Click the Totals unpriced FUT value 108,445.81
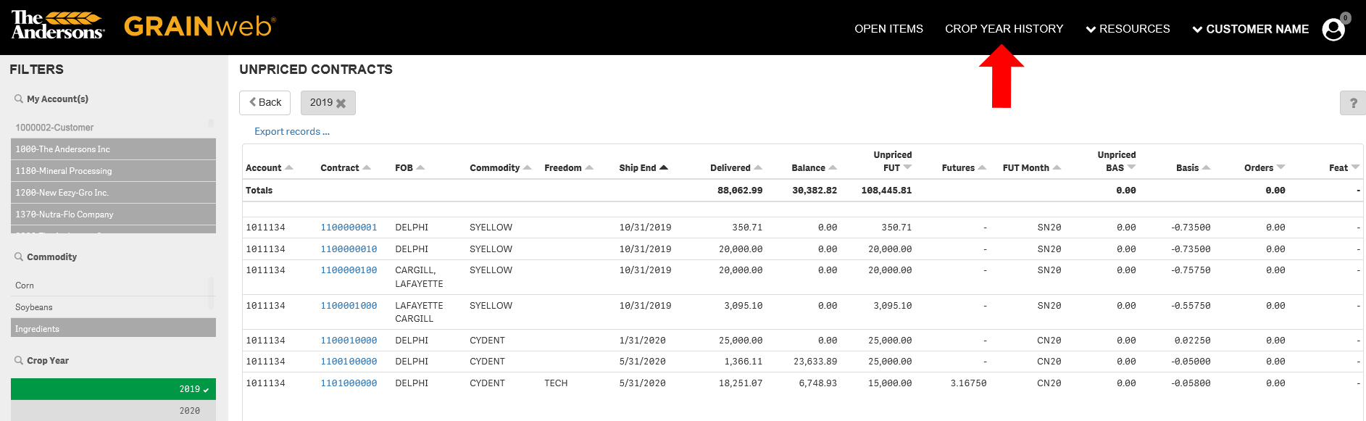Image resolution: width=1366 pixels, height=421 pixels. coord(886,191)
